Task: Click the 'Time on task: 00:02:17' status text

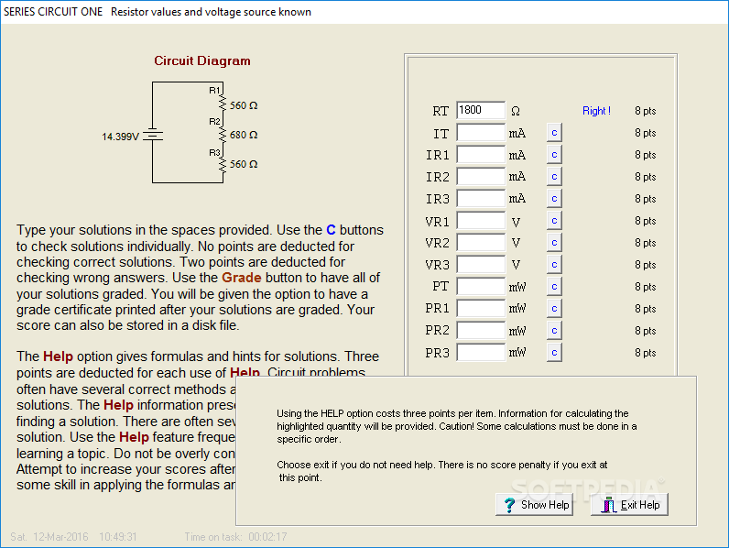Action: [x=235, y=537]
